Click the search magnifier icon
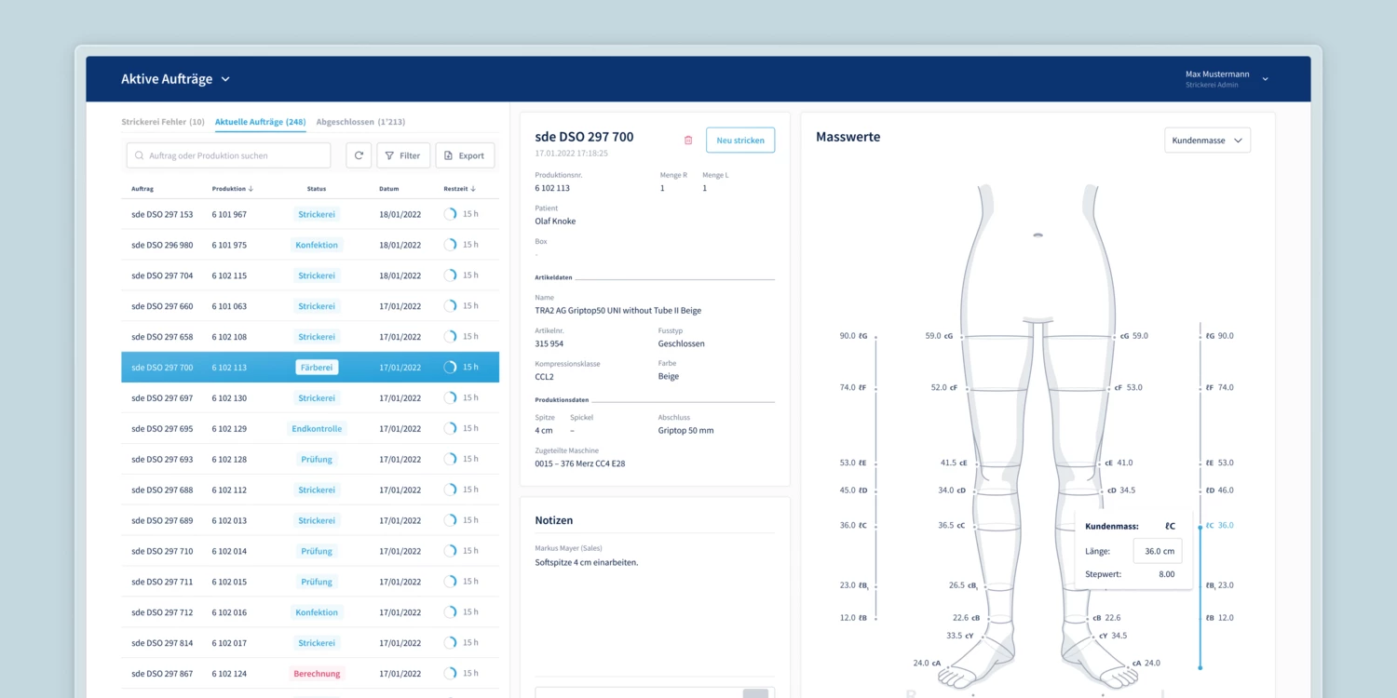 click(140, 156)
